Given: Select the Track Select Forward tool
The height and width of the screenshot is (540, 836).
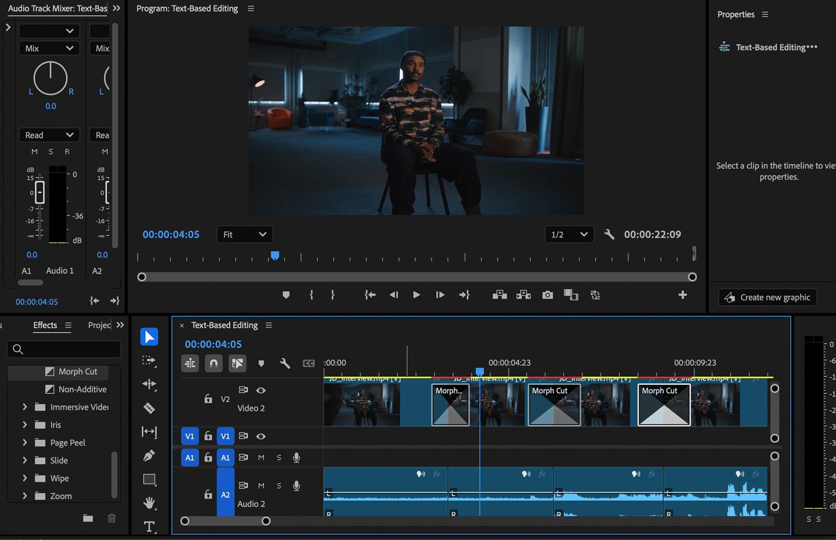Looking at the screenshot, I should (149, 360).
